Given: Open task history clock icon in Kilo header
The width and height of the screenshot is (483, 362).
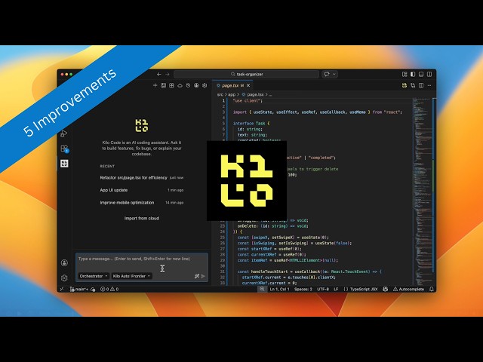Looking at the screenshot, I should 188,85.
